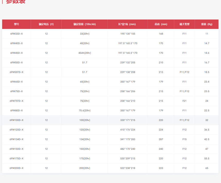
Task: Click the 45Ah(20hr) capacity cell
Action: [x=85, y=53]
